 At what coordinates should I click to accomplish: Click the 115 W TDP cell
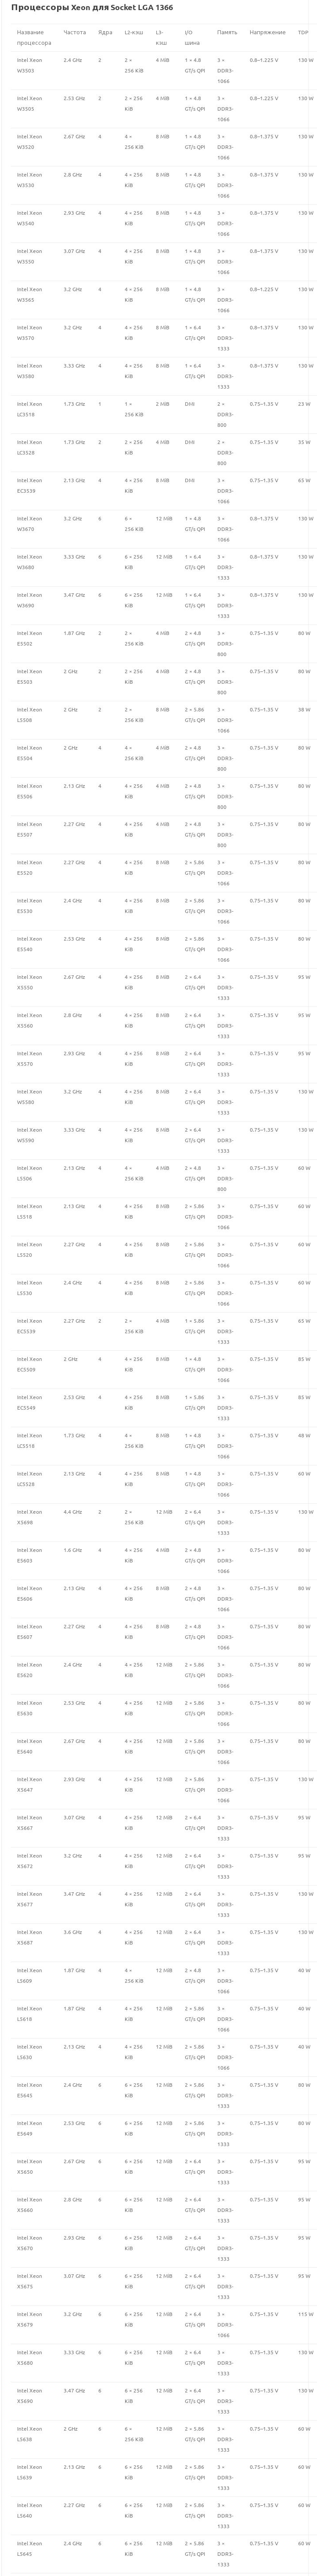pyautogui.click(x=304, y=2313)
